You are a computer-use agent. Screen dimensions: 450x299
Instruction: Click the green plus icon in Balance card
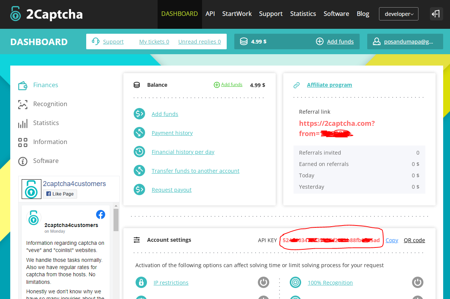(x=217, y=85)
